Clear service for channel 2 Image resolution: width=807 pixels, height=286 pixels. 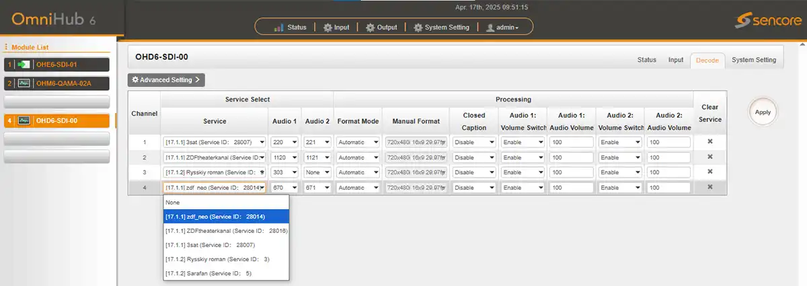[x=709, y=157]
